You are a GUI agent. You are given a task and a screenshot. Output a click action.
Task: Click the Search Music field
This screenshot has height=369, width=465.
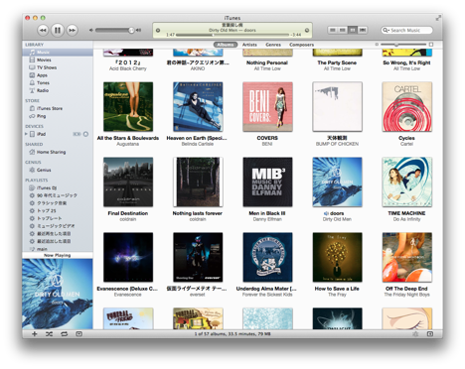click(406, 30)
